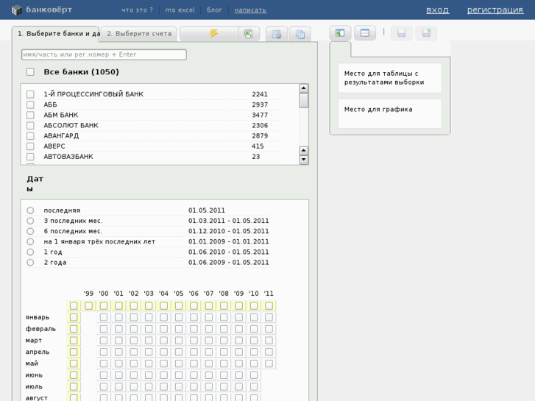Click the greyed-out floppy disk save icon
The height and width of the screenshot is (401, 535).
coord(401,33)
